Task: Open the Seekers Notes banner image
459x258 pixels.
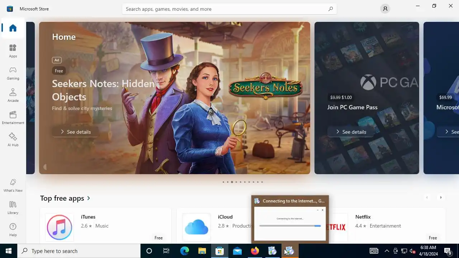Action: [174, 98]
